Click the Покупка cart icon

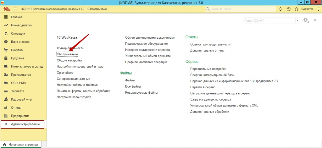[x=6, y=50]
